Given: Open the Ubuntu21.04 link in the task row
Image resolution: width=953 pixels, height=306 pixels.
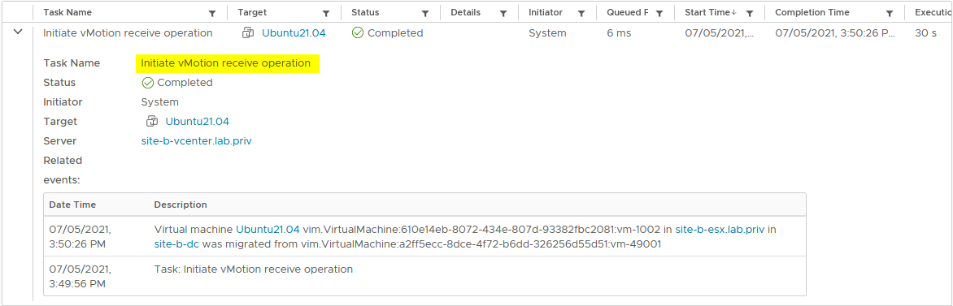Looking at the screenshot, I should coord(294,32).
